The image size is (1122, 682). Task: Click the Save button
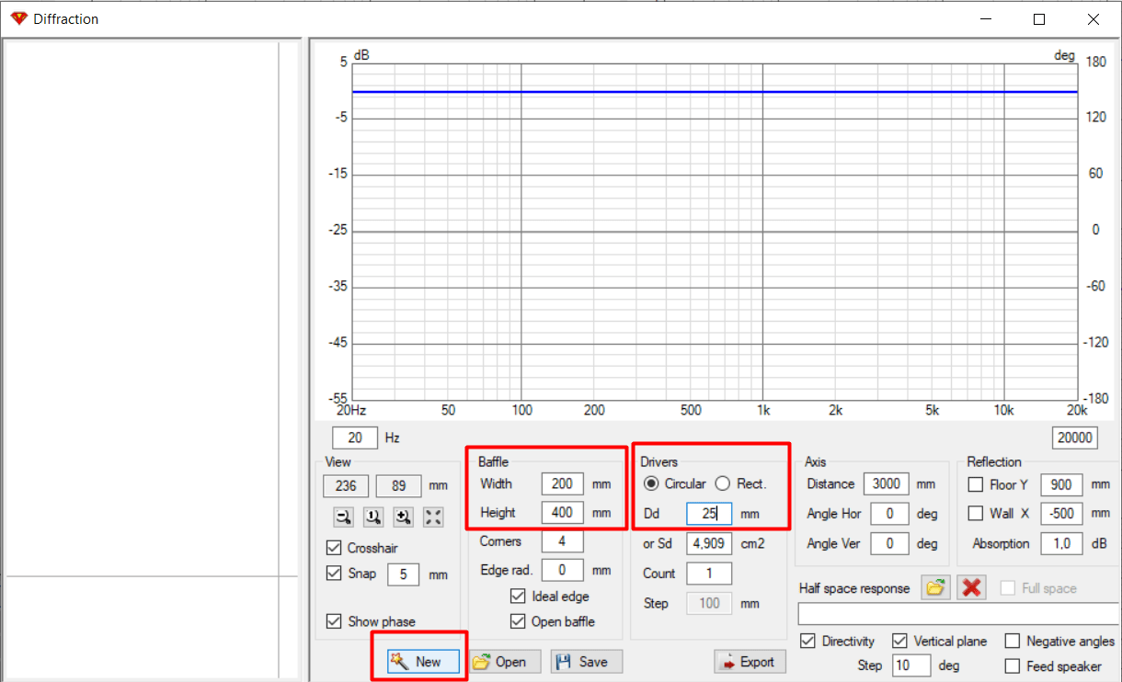[587, 662]
